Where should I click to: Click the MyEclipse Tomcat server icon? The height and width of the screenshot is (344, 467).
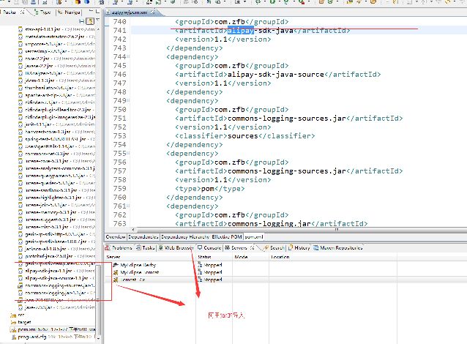click(x=109, y=272)
